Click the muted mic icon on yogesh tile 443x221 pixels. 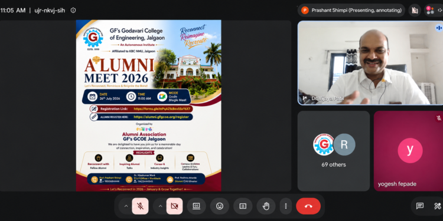(x=439, y=118)
